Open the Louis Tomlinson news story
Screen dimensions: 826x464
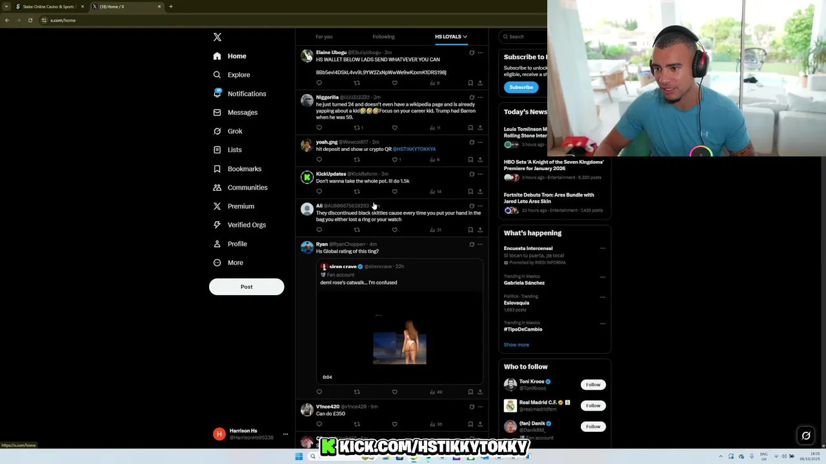click(525, 137)
